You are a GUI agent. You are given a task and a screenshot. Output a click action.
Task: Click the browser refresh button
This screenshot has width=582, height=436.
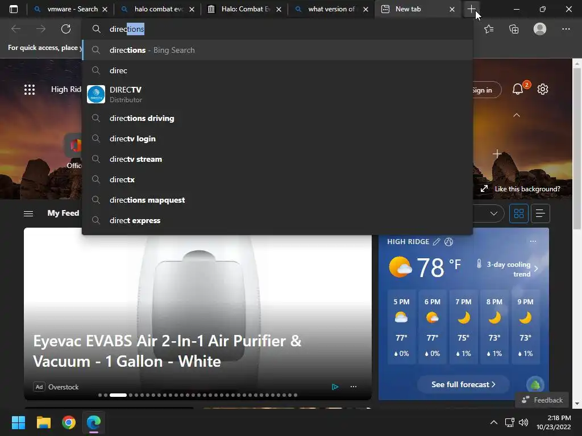66,29
